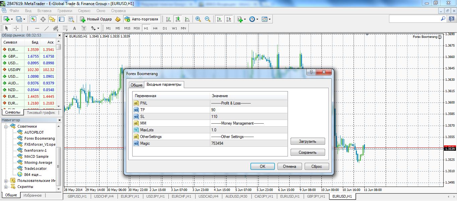
Task: Click the Загрузить button
Action: pos(308,141)
